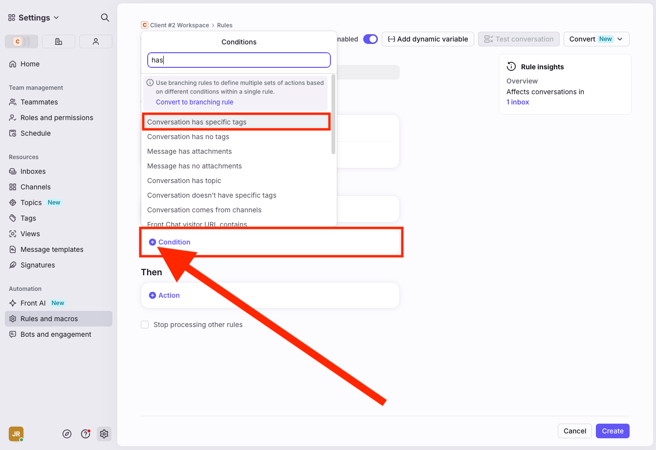Open the Convert dropdown menu
Screen dimensions: 656x450
(x=596, y=39)
